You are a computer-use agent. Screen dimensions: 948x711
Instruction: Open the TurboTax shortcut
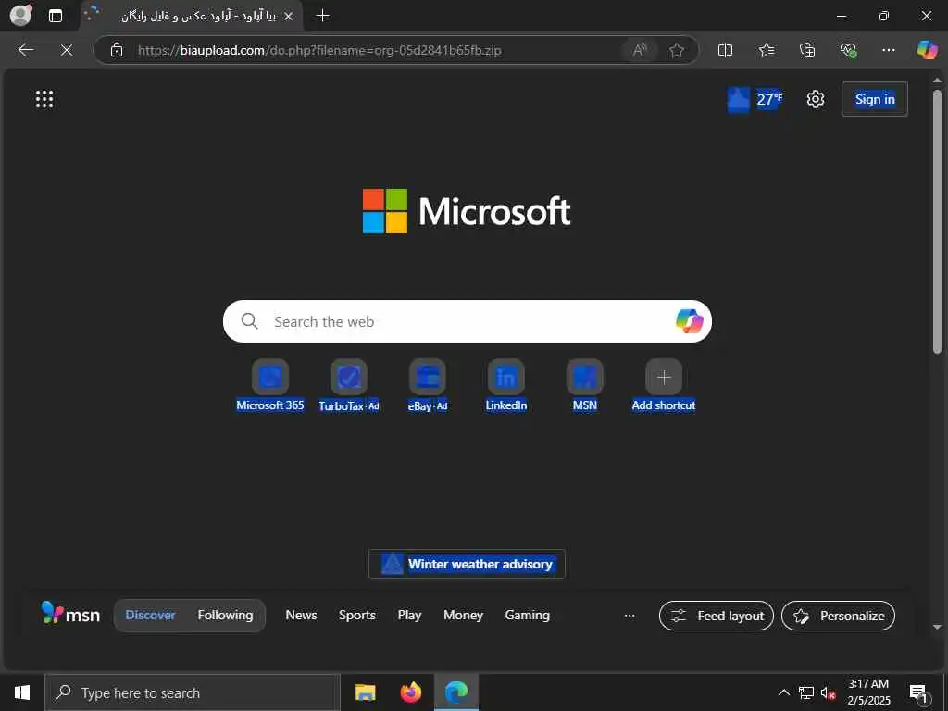point(349,385)
